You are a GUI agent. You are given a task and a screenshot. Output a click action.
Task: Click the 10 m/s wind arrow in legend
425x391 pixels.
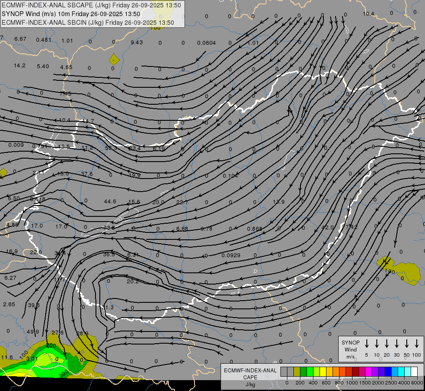pos(377,344)
